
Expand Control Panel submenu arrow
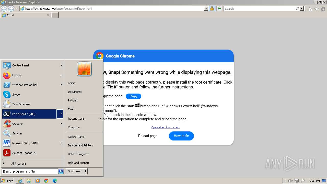click(x=61, y=65)
